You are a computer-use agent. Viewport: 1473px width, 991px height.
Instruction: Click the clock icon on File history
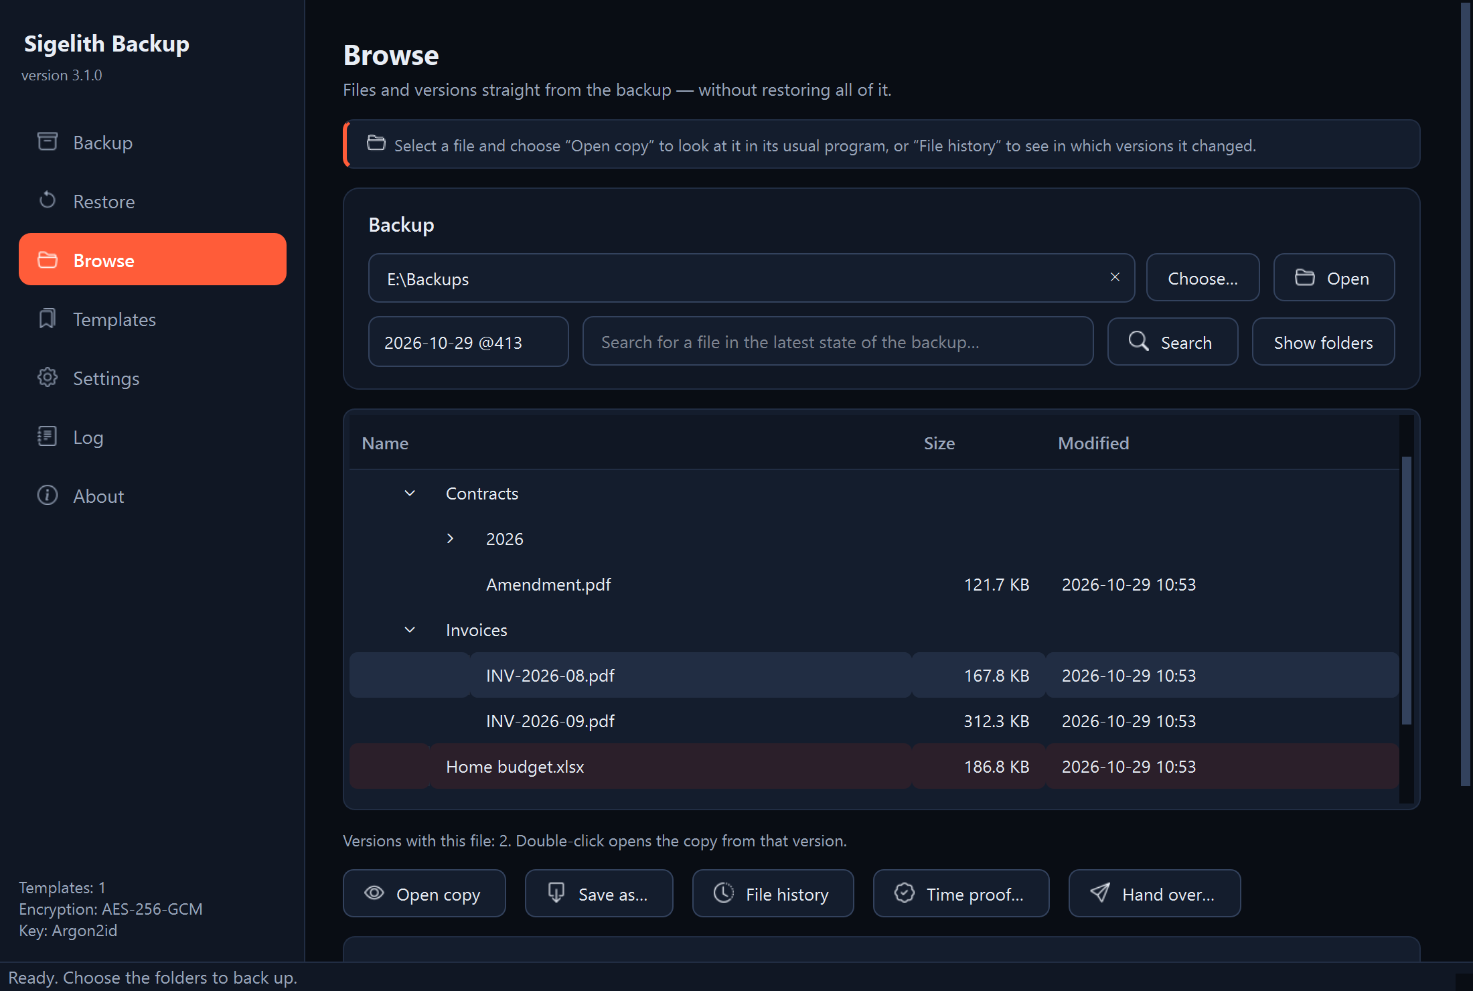[x=724, y=893]
